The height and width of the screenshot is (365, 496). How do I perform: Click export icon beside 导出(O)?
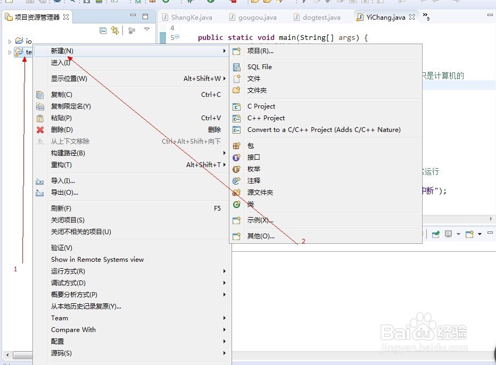point(40,193)
